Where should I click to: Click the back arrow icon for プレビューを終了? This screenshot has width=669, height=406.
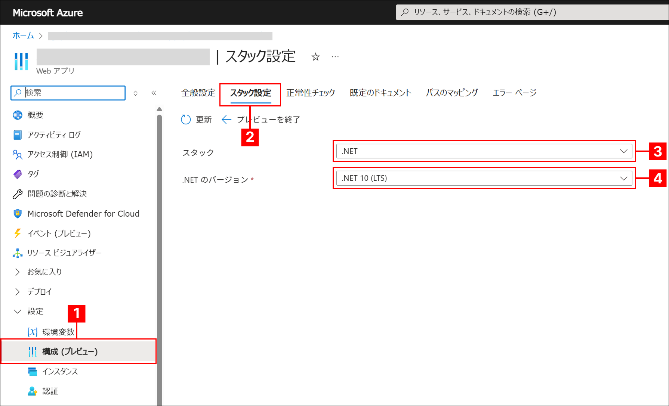226,120
